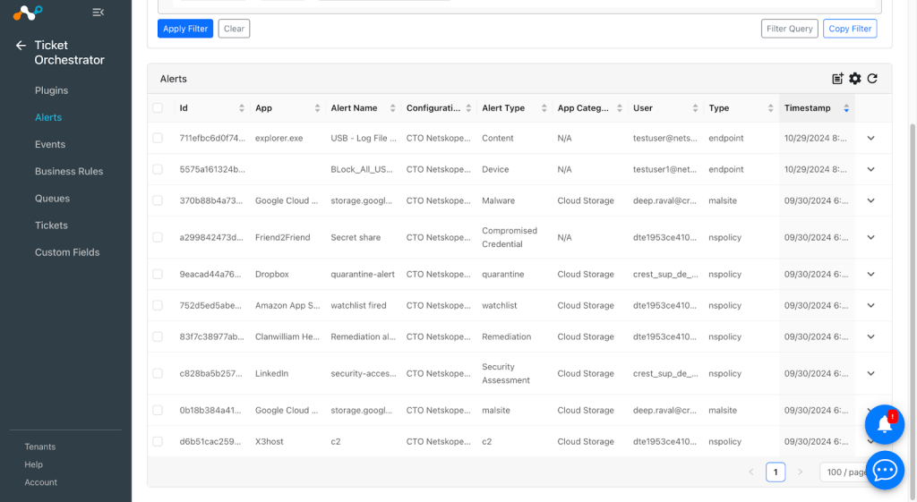Click the Copy Filter button
Screen dimensions: 917x502
(850, 29)
